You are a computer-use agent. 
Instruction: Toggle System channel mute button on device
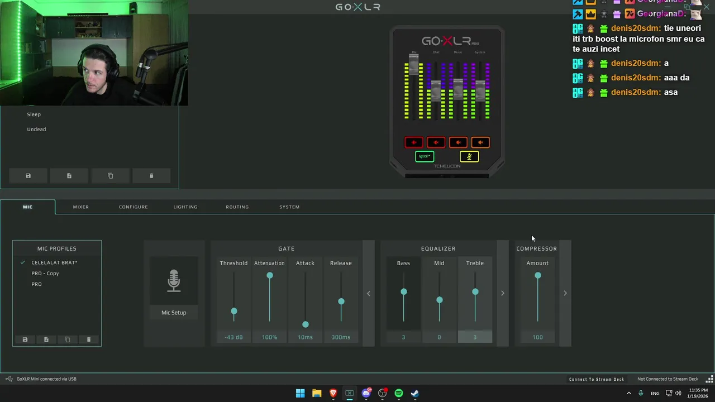[x=480, y=142]
